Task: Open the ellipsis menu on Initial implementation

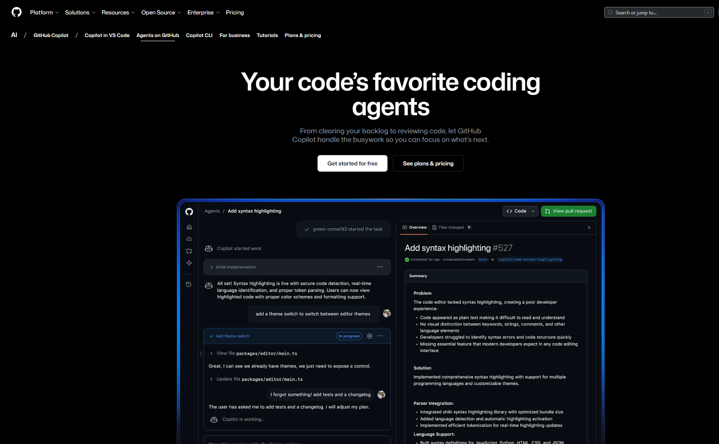Action: click(380, 267)
